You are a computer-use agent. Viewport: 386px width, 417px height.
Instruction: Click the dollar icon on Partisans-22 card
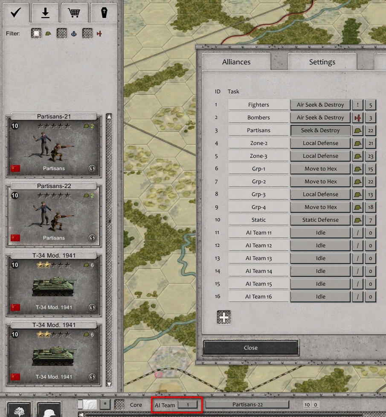pos(92,238)
